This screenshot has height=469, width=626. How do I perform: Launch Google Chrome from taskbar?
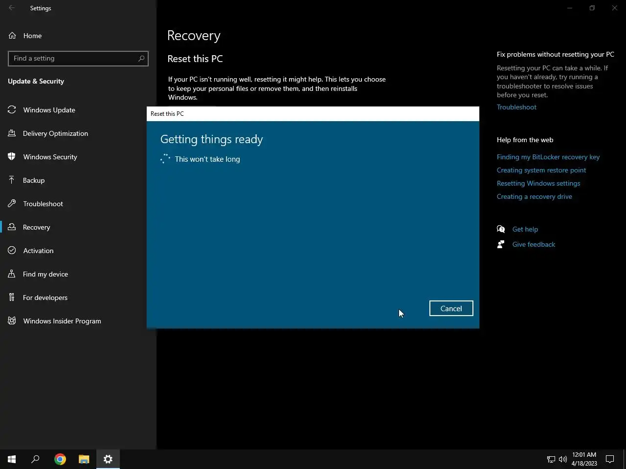tap(60, 459)
